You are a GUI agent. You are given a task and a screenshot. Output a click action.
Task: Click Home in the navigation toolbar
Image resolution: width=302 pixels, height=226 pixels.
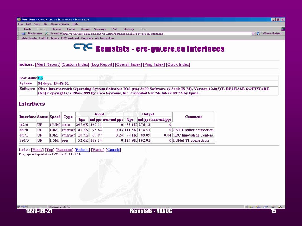point(71,29)
